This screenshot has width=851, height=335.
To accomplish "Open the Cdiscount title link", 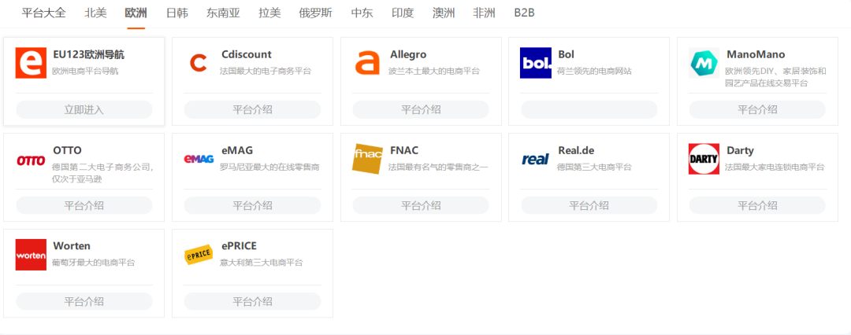I will [247, 55].
